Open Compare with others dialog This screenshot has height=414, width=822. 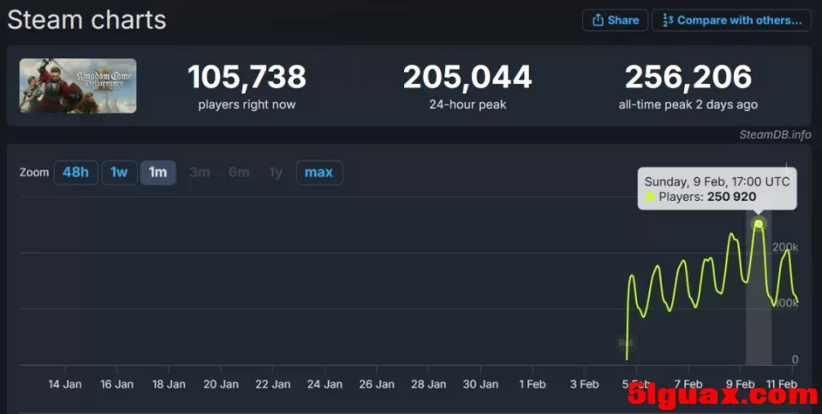point(731,21)
